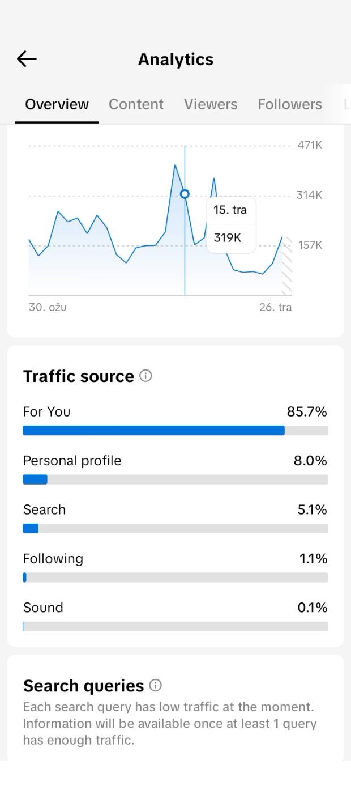Tap the Search traffic source bar

tap(175, 529)
